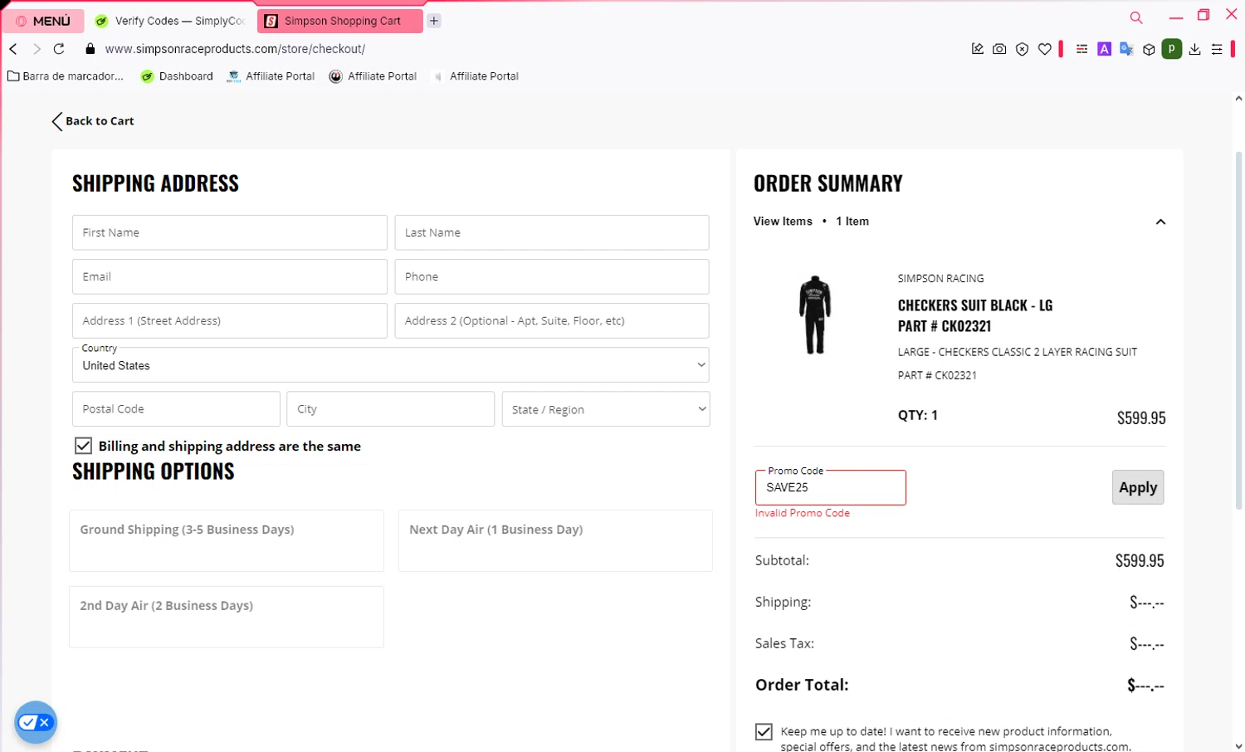Open a new browser tab with plus icon
1245x752 pixels.
click(434, 21)
